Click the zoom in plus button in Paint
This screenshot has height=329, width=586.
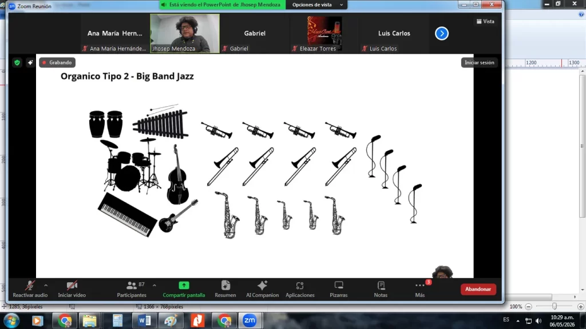click(580, 307)
